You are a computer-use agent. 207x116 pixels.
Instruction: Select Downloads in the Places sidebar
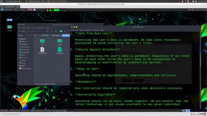point(24,52)
